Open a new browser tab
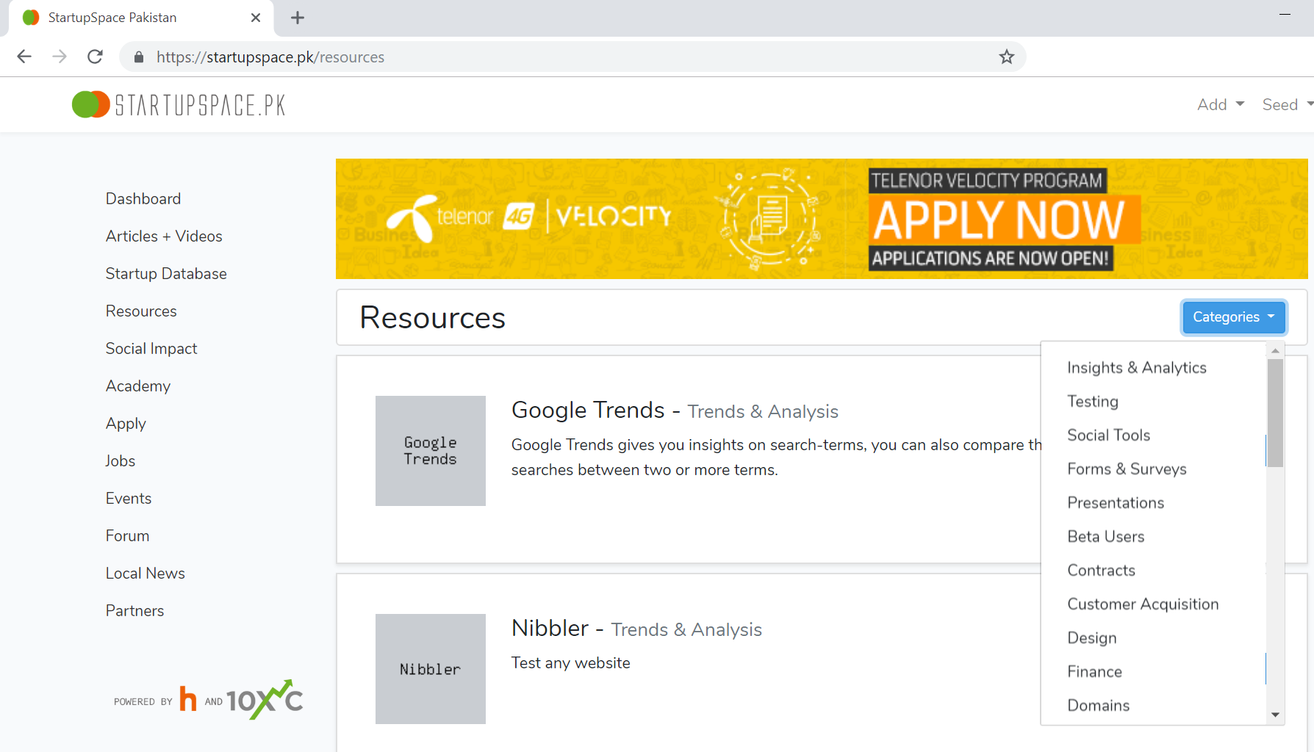Image resolution: width=1314 pixels, height=752 pixels. 298,18
